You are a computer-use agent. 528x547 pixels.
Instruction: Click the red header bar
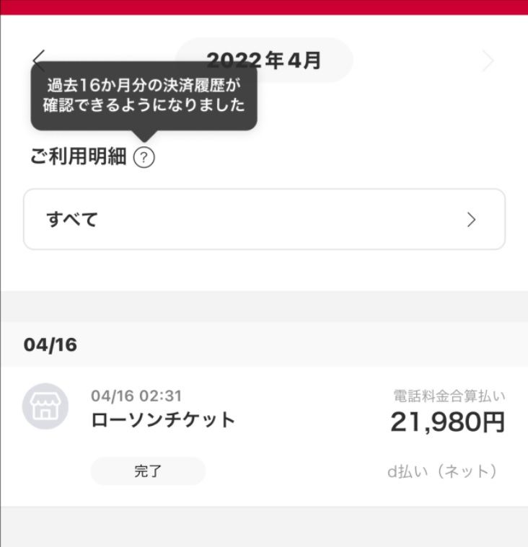click(264, 7)
